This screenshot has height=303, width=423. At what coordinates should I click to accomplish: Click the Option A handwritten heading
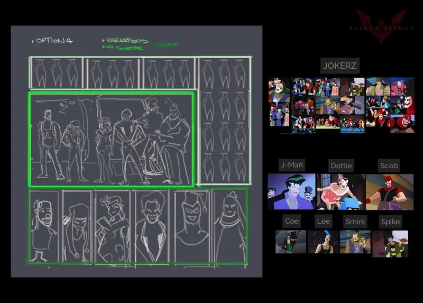pyautogui.click(x=52, y=41)
